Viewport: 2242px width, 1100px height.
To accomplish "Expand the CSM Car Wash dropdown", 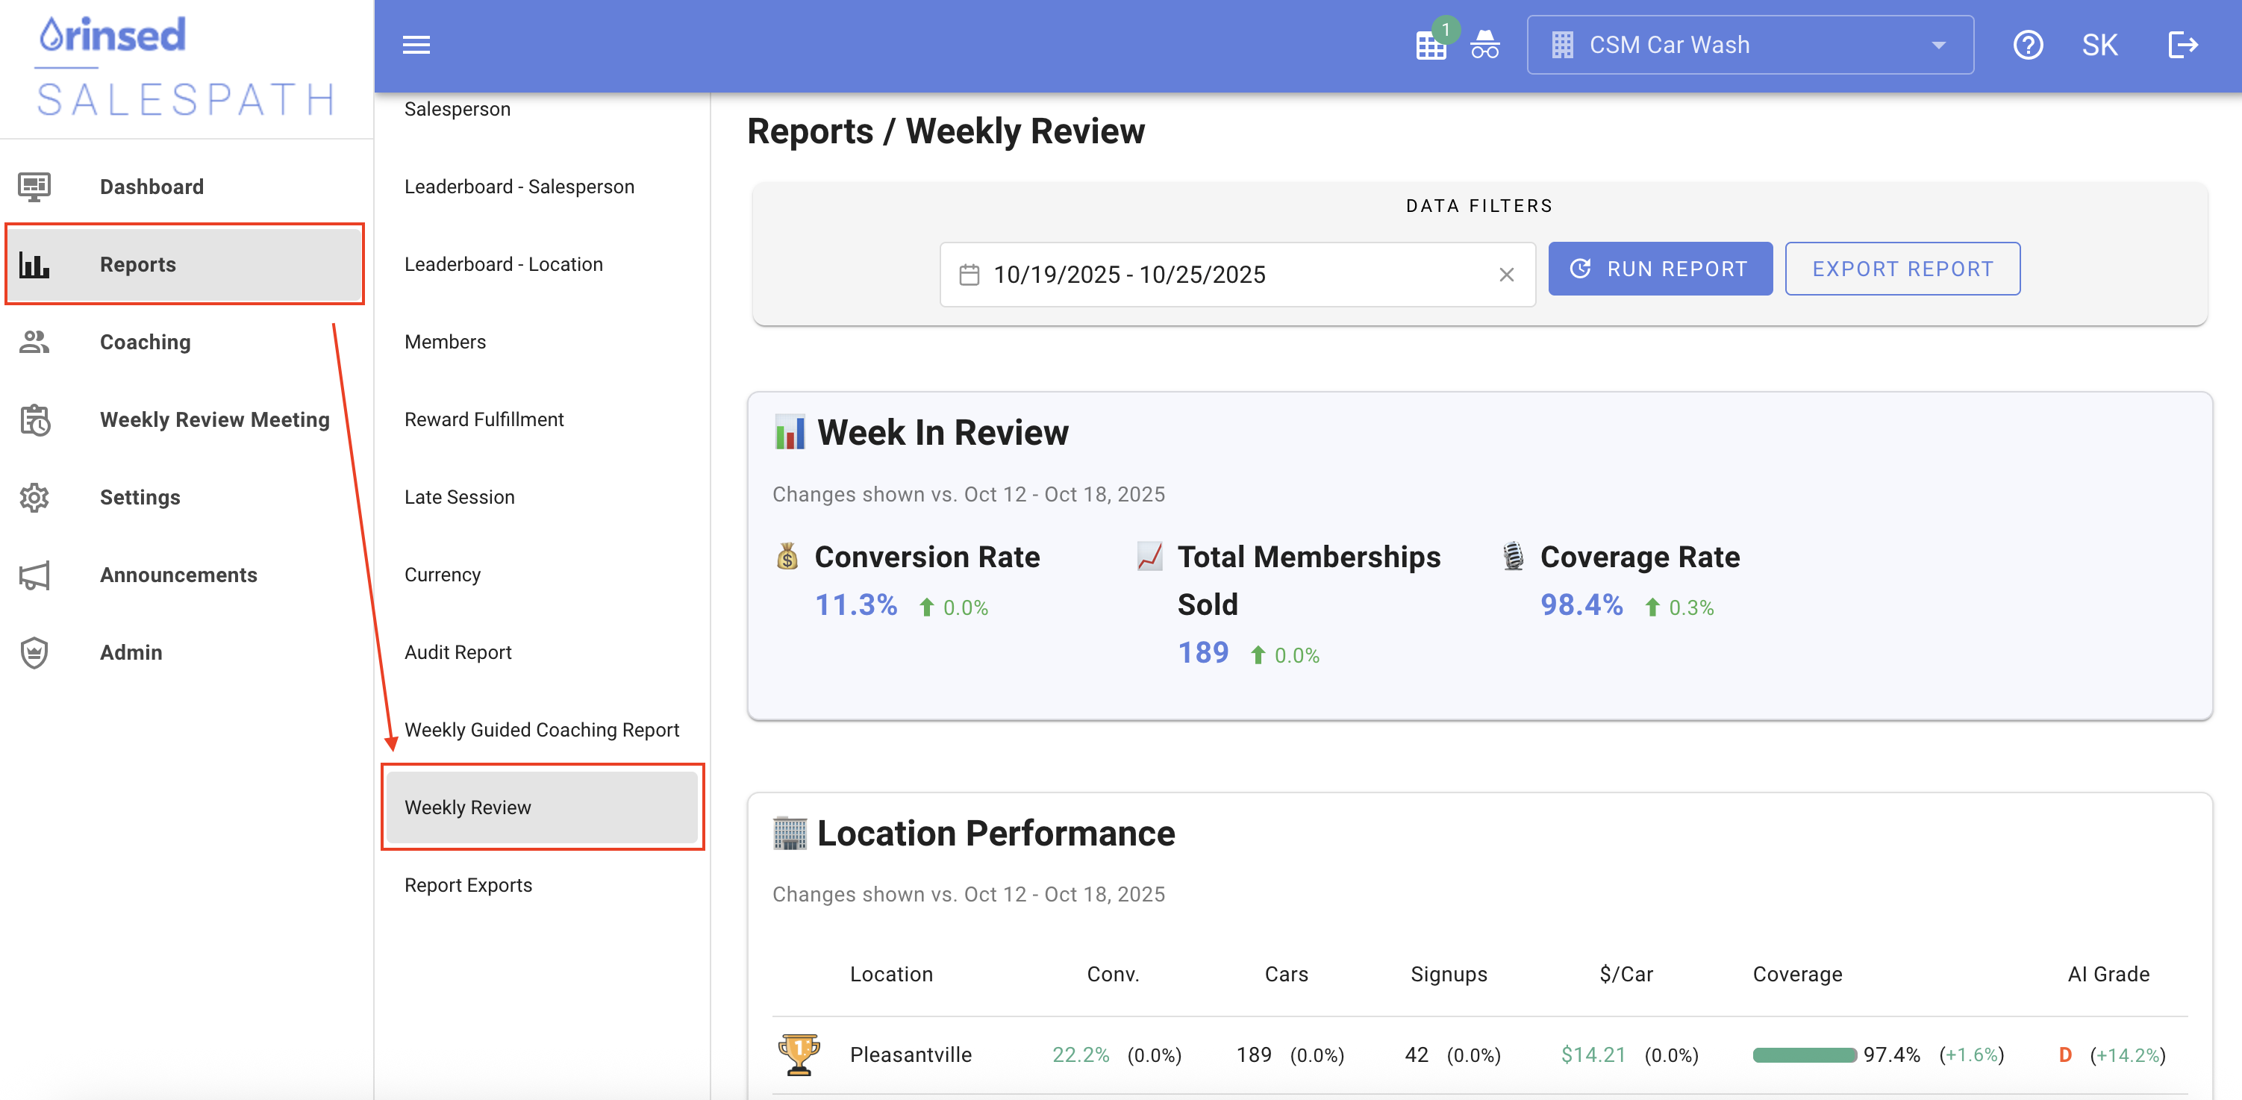I will [x=1749, y=44].
